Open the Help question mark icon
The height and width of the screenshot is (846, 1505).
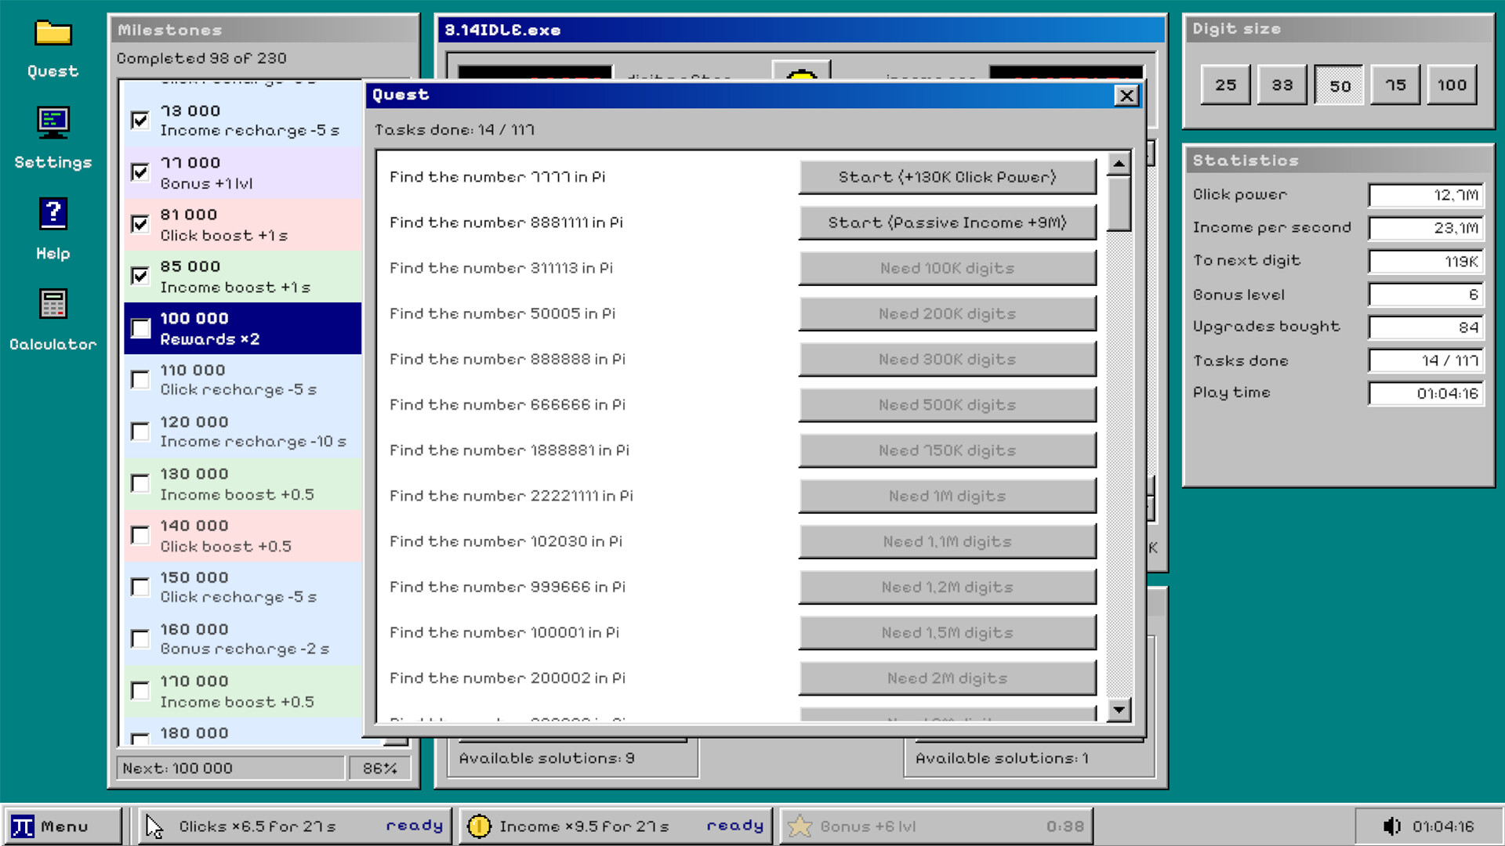tap(53, 213)
